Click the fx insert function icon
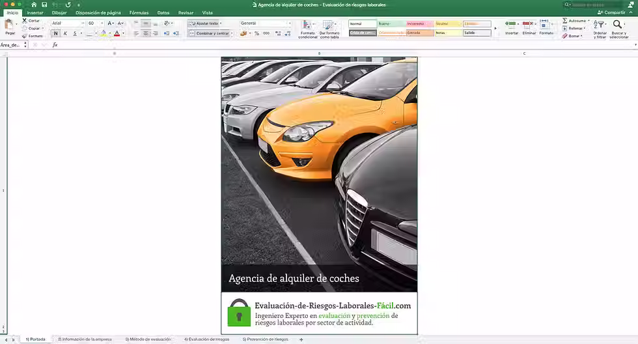Image resolution: width=638 pixels, height=344 pixels. click(55, 45)
